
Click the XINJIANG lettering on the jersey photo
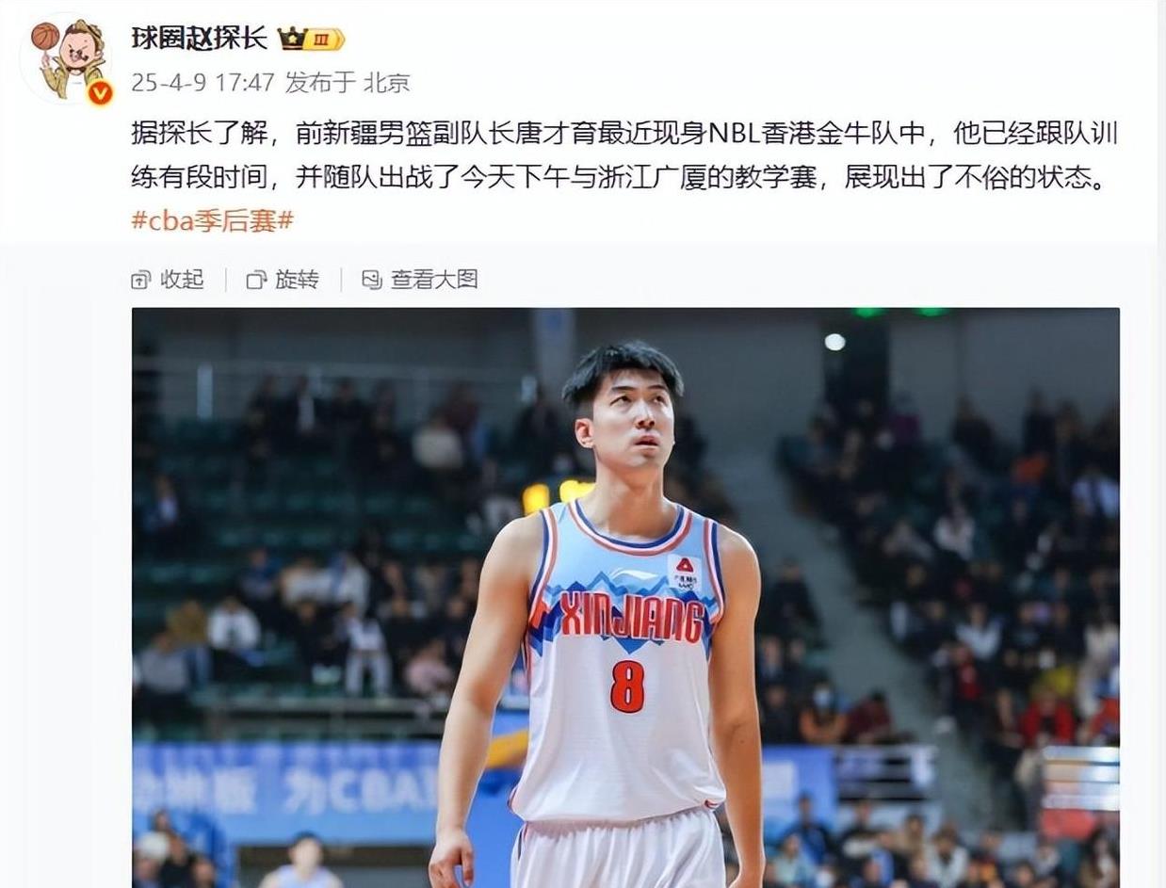click(633, 617)
